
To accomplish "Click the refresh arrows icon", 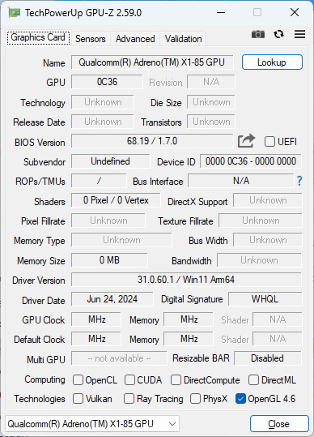I will pyautogui.click(x=278, y=34).
